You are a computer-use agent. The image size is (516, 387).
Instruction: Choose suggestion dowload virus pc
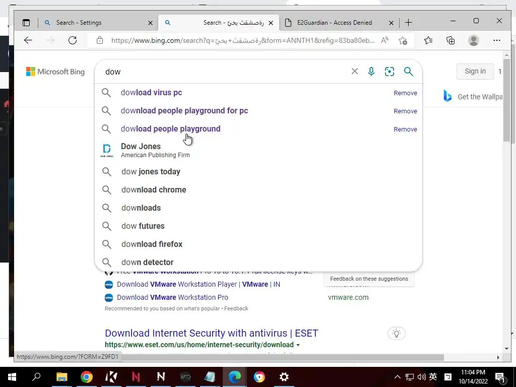[259, 93]
